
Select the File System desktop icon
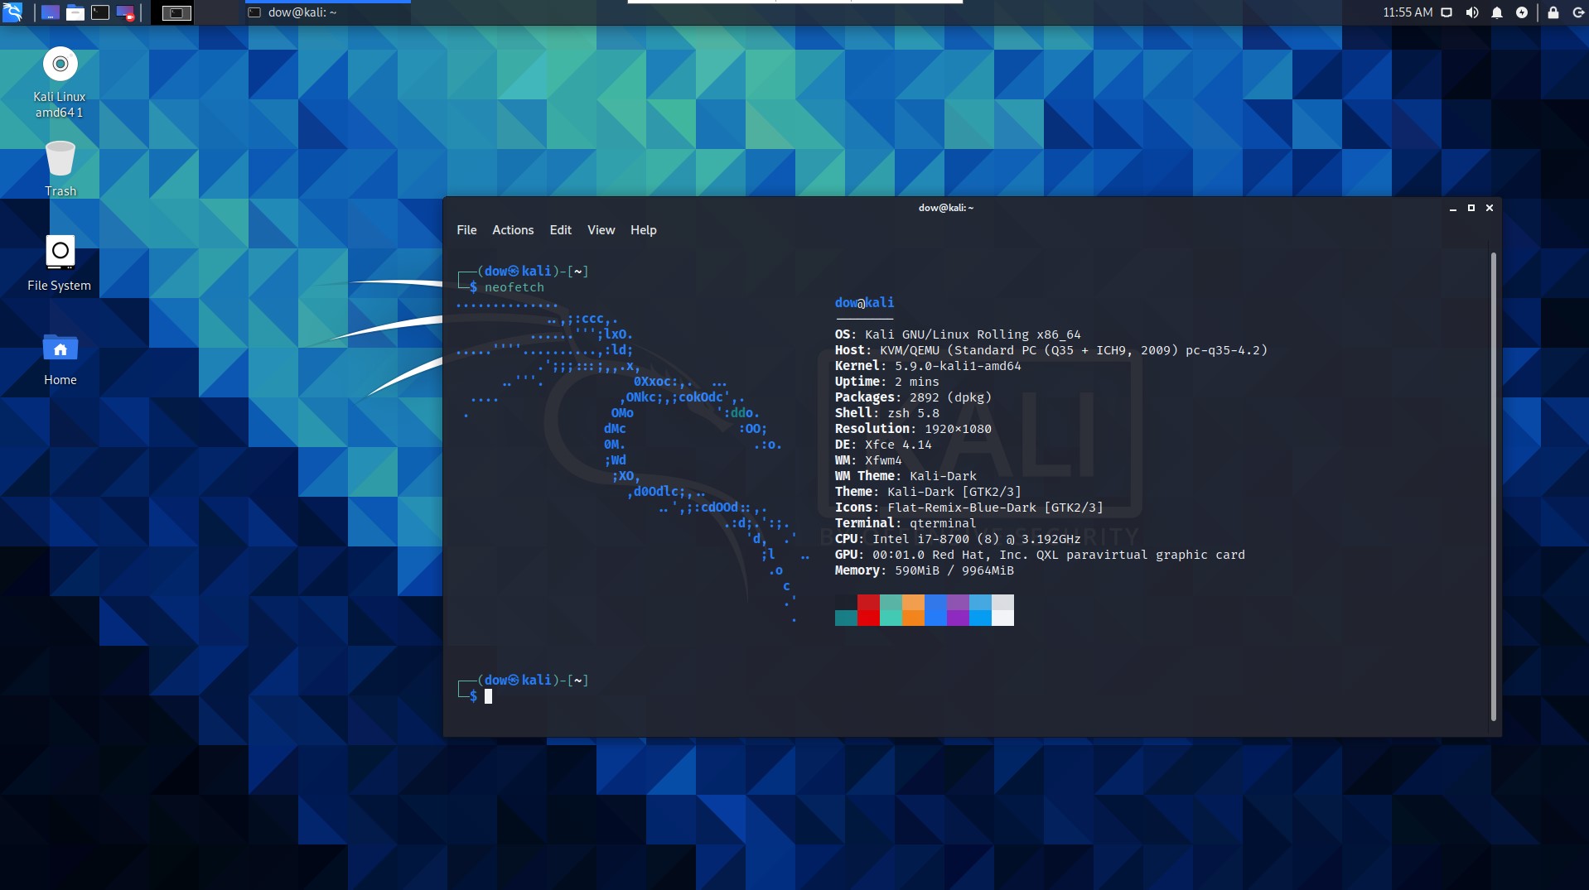60,263
